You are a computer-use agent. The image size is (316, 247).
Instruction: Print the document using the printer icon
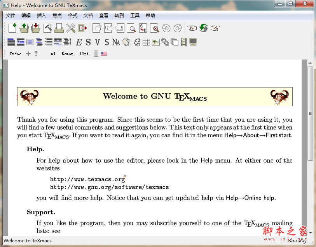point(59,28)
